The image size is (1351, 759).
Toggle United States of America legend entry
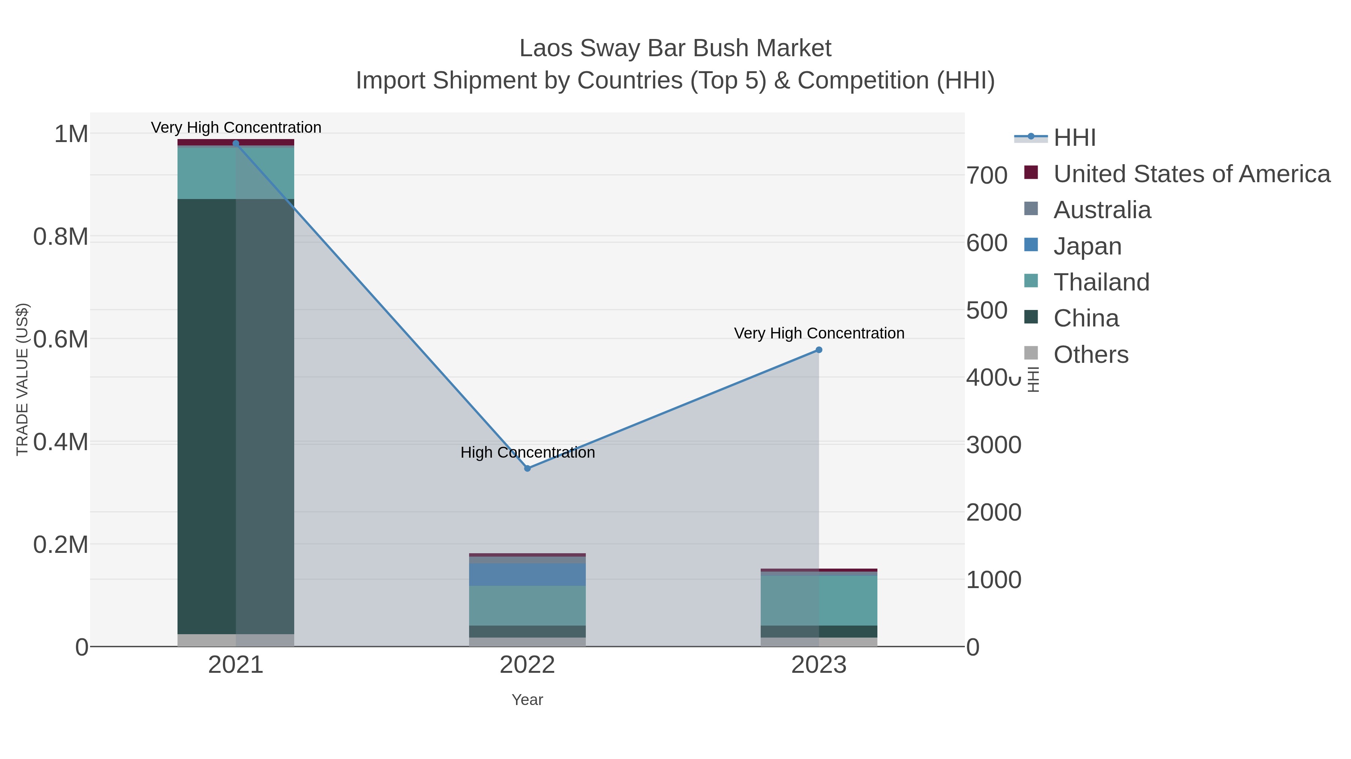click(x=1177, y=174)
